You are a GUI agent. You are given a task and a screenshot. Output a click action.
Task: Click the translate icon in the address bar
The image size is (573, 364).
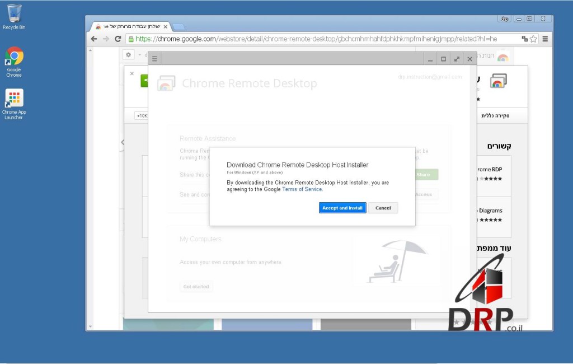coord(524,39)
